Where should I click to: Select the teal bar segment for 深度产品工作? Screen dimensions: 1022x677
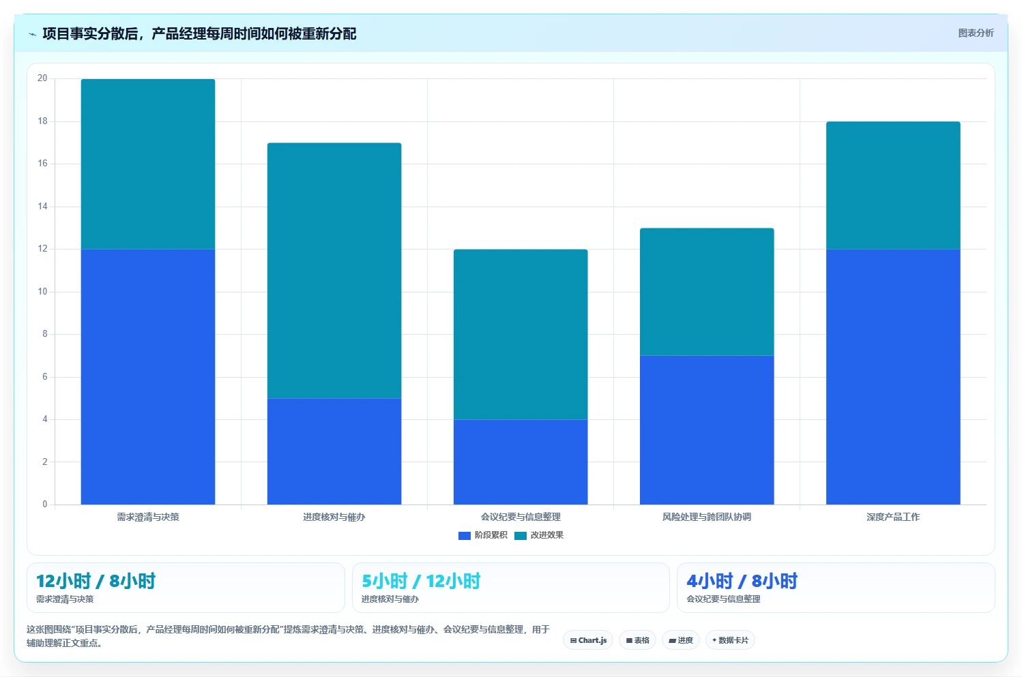coord(893,185)
